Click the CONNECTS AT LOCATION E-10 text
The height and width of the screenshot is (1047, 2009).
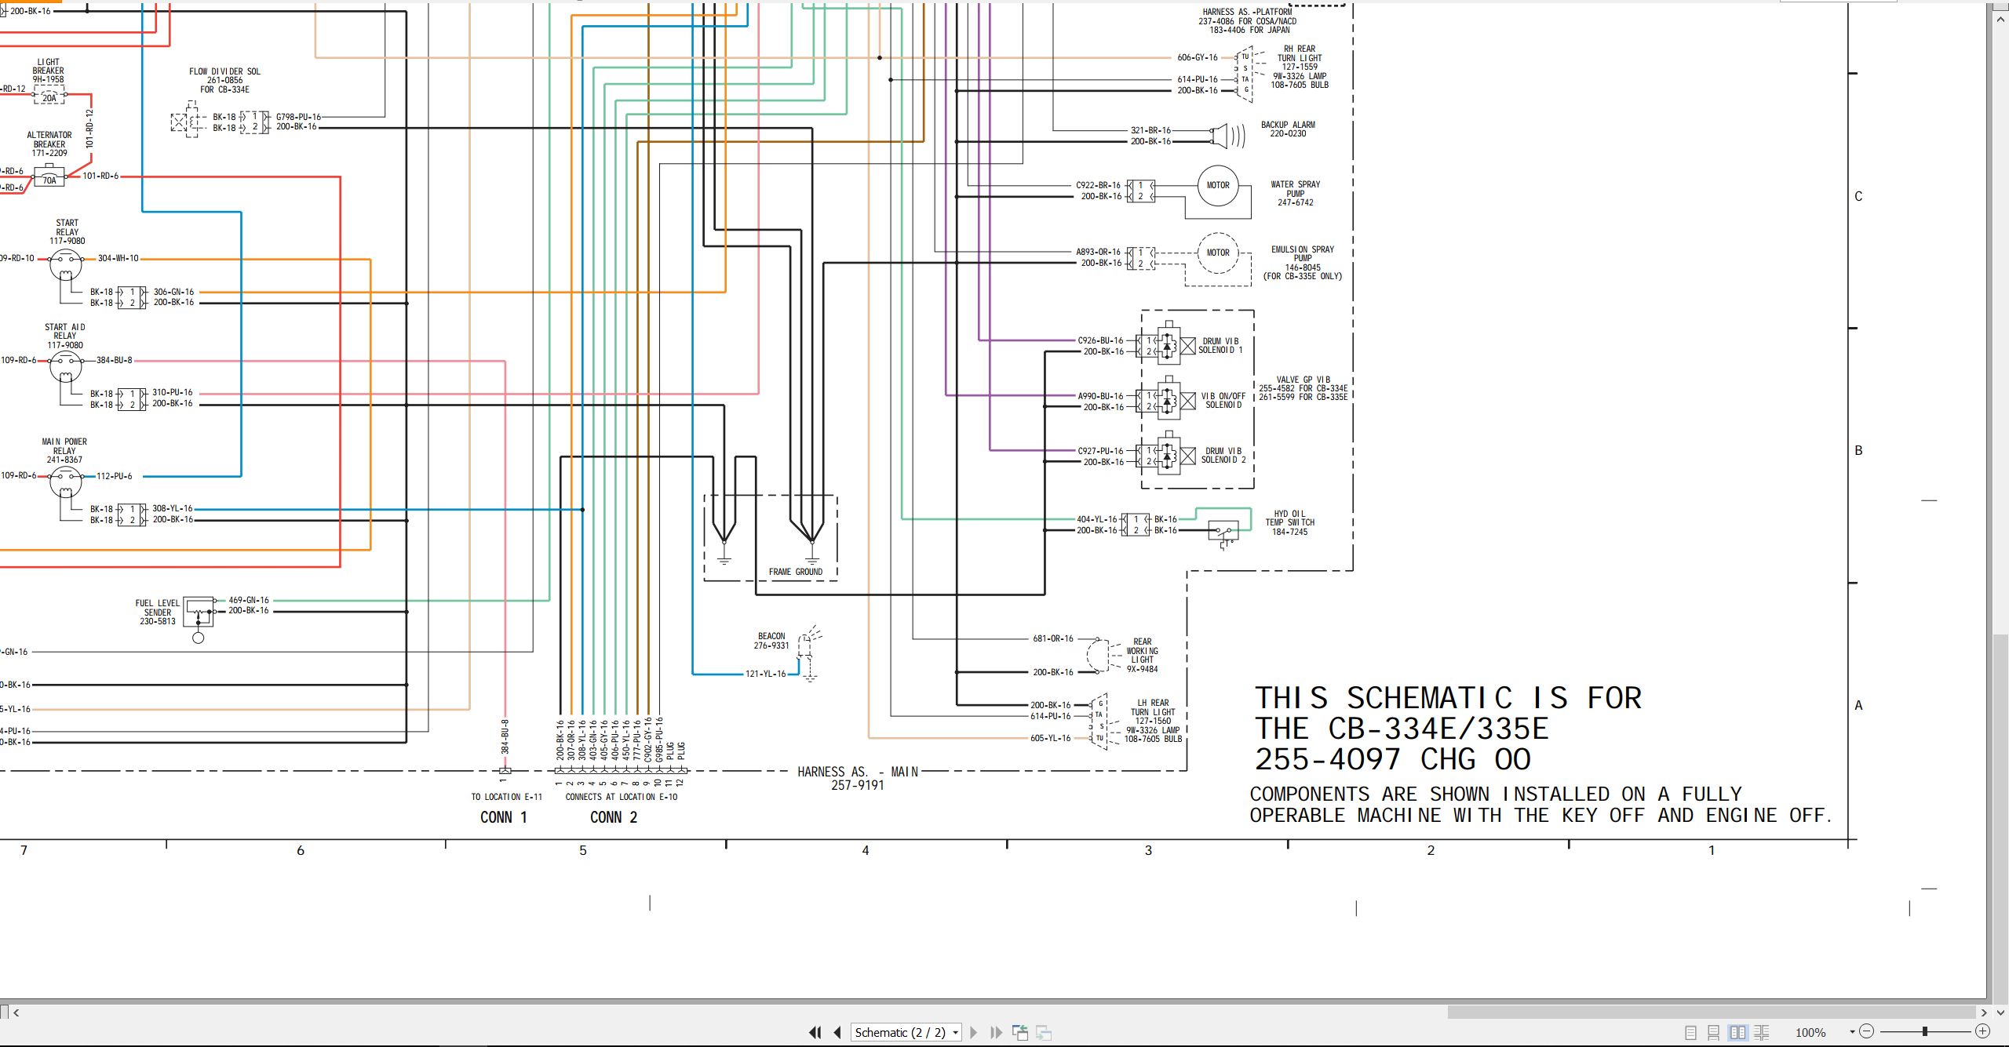[x=621, y=797]
